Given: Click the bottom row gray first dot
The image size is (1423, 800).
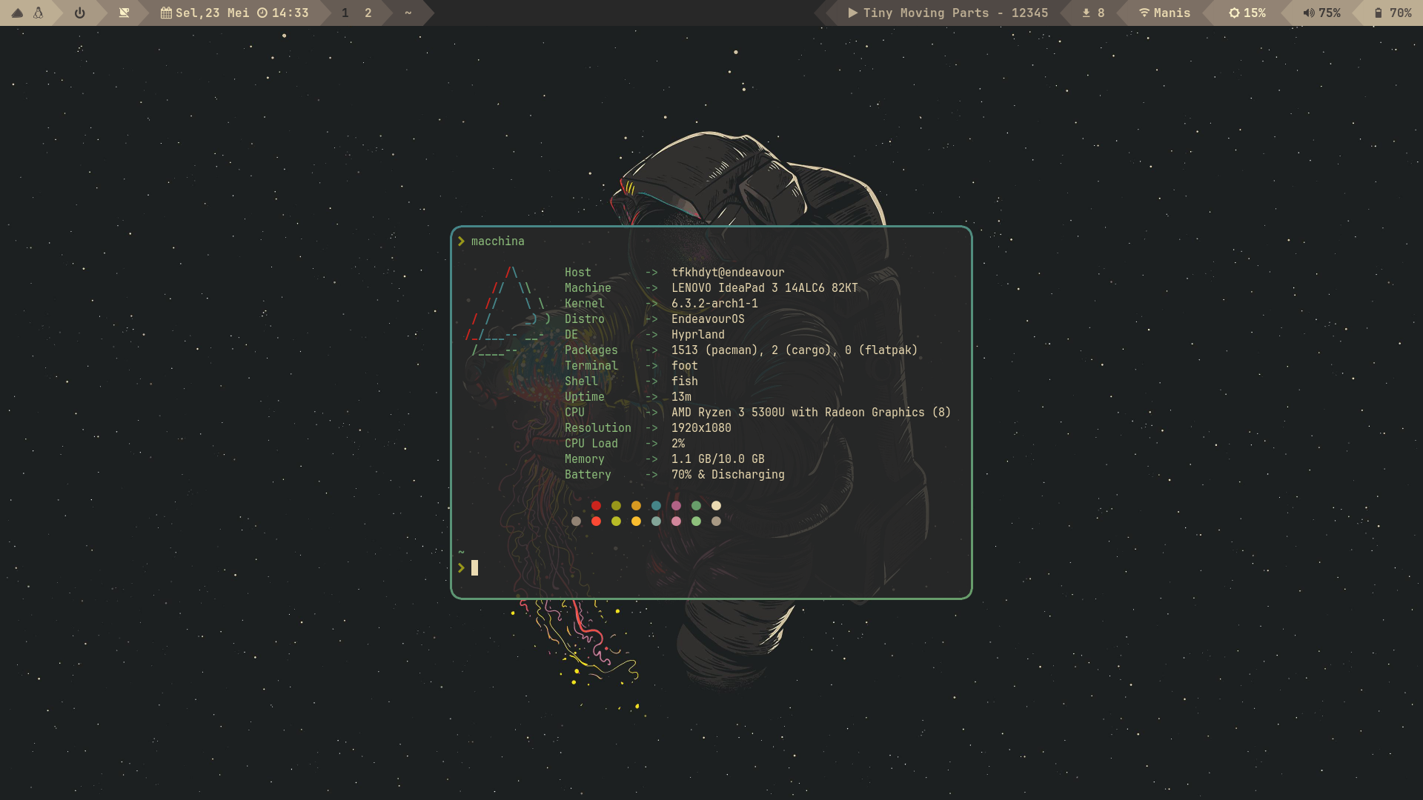Looking at the screenshot, I should click(x=576, y=521).
